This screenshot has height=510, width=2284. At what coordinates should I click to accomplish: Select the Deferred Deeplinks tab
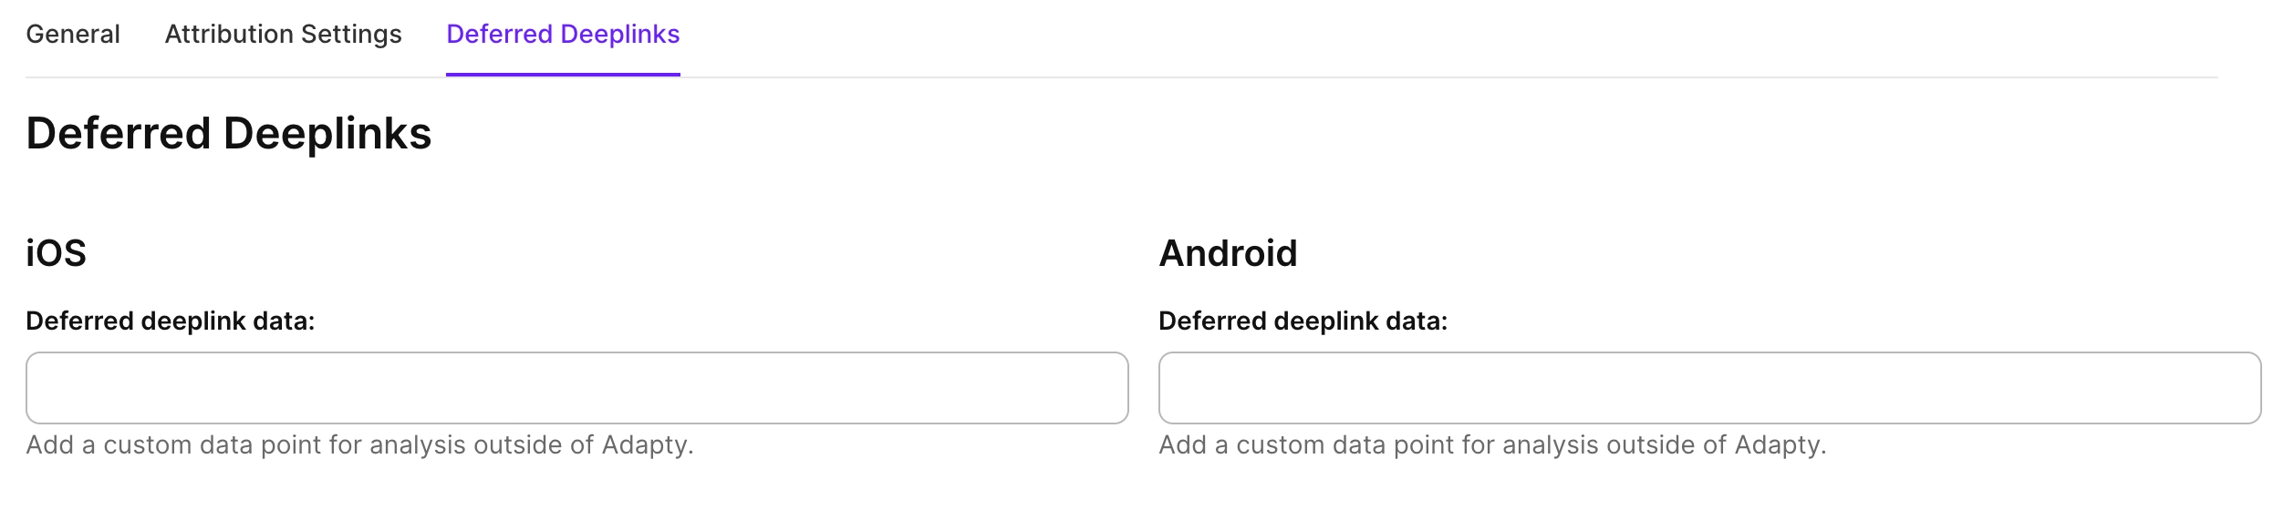(x=563, y=35)
